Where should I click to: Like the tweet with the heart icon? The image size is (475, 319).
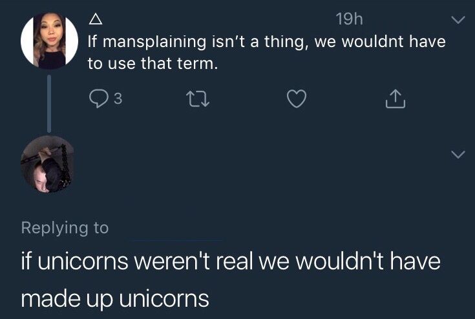pyautogui.click(x=297, y=99)
